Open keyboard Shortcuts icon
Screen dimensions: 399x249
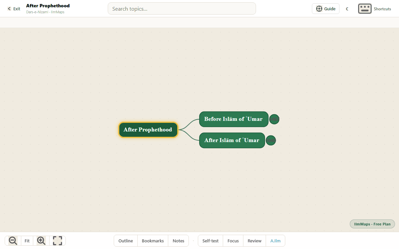[x=365, y=9]
